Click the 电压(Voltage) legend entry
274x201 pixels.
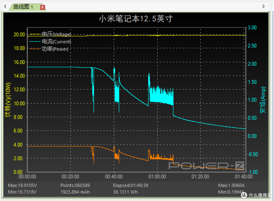tap(56, 34)
